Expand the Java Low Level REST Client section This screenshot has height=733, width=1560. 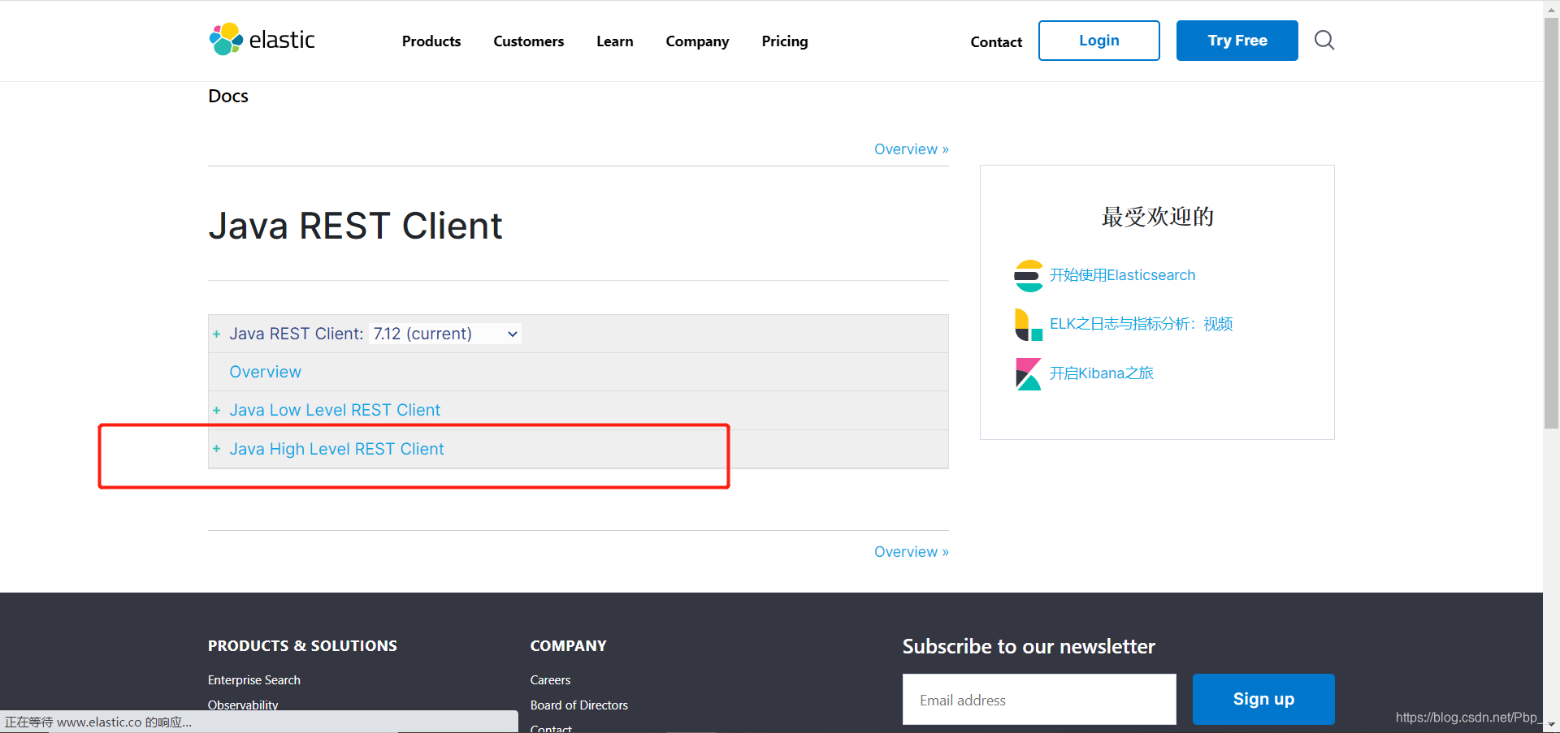click(x=217, y=411)
